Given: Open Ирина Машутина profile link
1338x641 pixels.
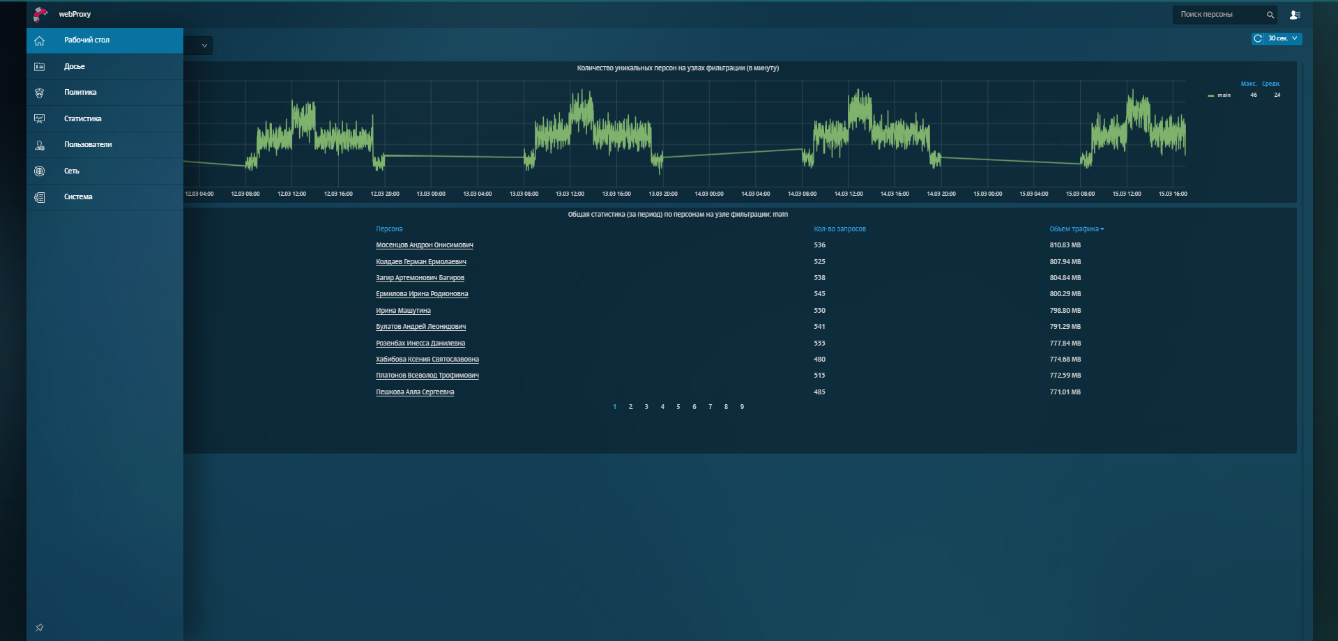Looking at the screenshot, I should click(403, 311).
